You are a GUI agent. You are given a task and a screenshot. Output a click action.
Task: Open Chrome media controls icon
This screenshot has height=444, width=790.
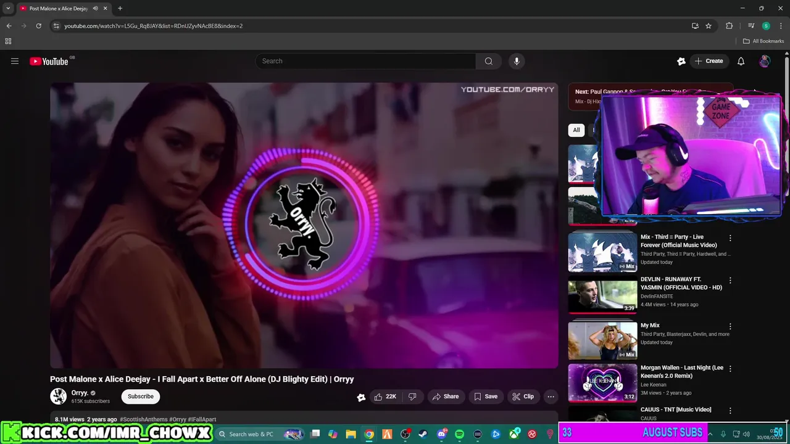[x=751, y=26]
